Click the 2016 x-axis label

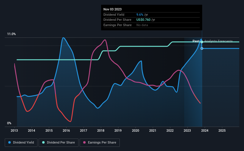coord(66,130)
